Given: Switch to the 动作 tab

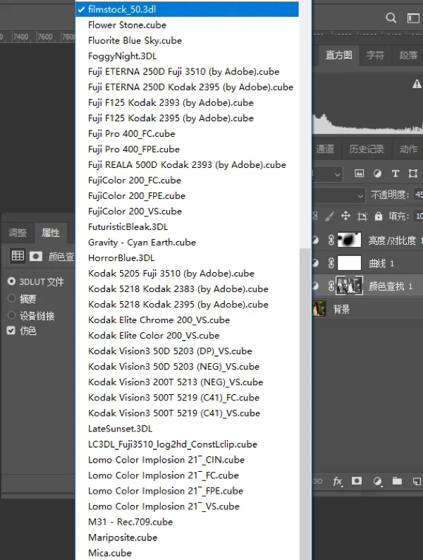Looking at the screenshot, I should coord(408,149).
